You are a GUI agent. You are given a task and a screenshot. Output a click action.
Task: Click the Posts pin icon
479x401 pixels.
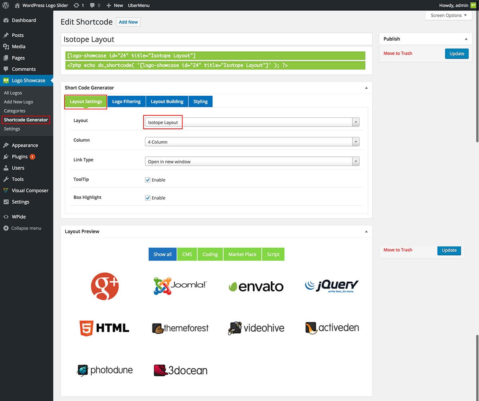6,35
